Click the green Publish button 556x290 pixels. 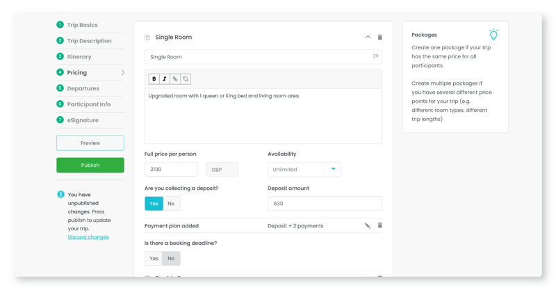90,165
